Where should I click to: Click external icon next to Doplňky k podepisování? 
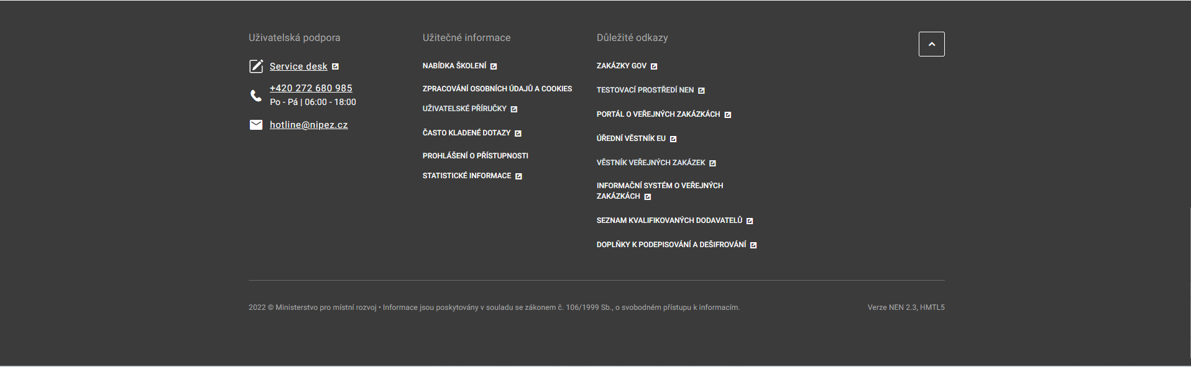pyautogui.click(x=753, y=245)
